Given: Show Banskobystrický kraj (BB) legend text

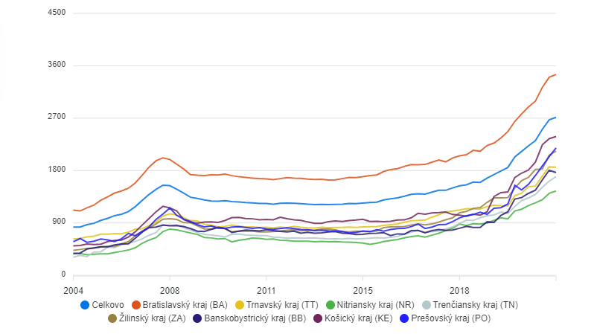Looking at the screenshot, I should tap(255, 318).
